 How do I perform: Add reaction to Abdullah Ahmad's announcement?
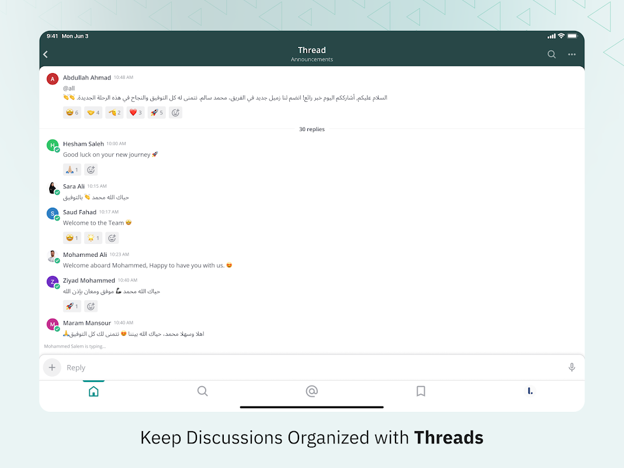pyautogui.click(x=175, y=113)
